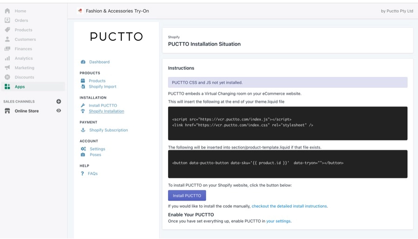Screen dimensions: 418x239
Task: Click the button data-puctto-button code block
Action: click(287, 164)
